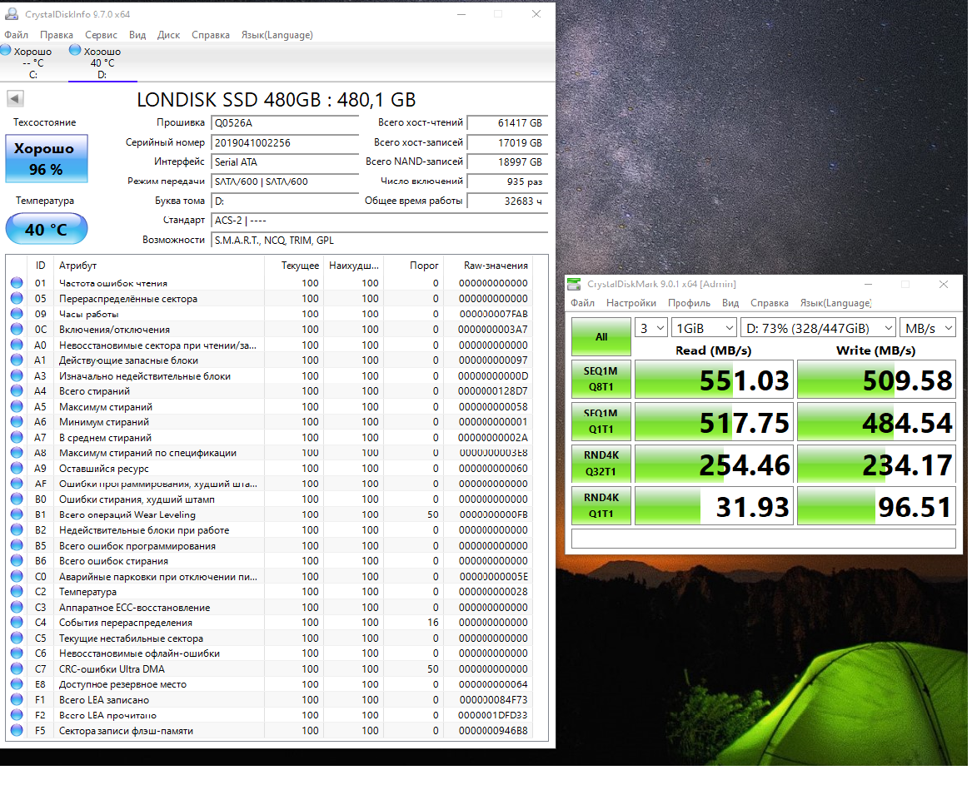The height and width of the screenshot is (785, 972).
Task: Click the RND4K Q1T1 write result 96.51
Action: [x=876, y=506]
